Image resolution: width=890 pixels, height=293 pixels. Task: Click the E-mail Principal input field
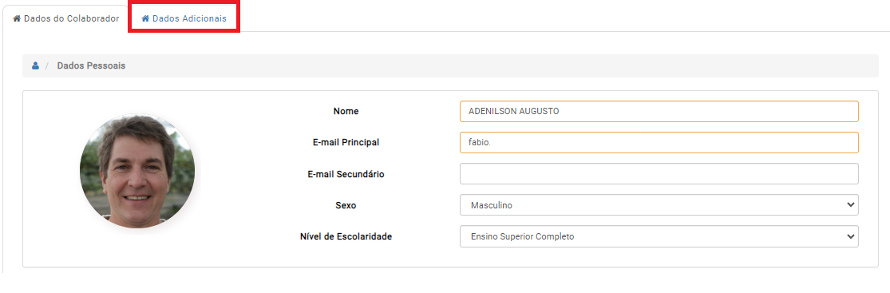pos(659,143)
